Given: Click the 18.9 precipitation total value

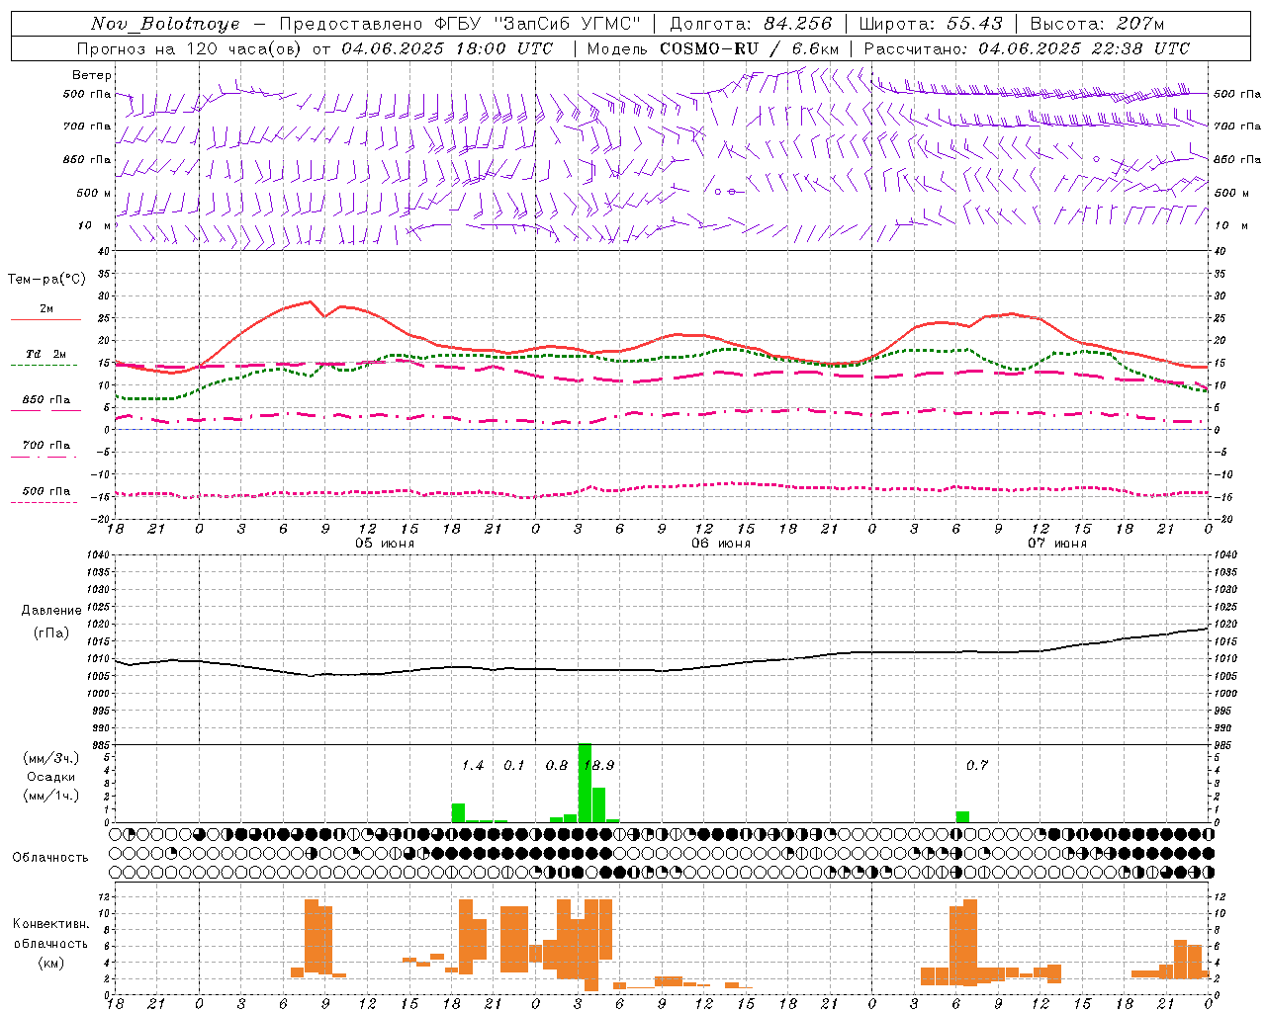Looking at the screenshot, I should point(598,765).
